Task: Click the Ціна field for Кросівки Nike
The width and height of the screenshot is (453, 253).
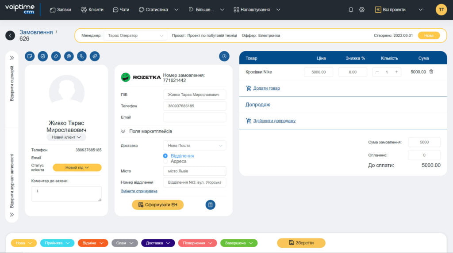Action: click(x=319, y=72)
